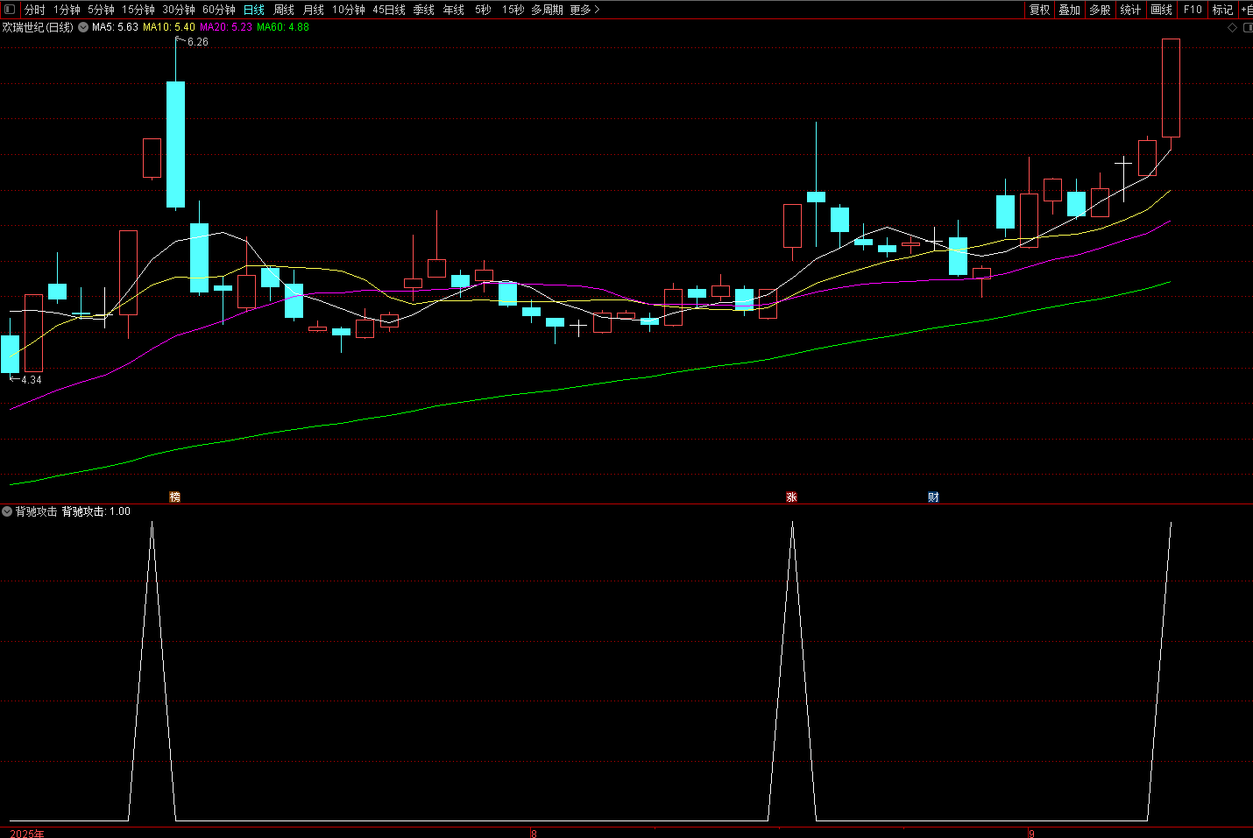
Task: Switch to 周线 weekly chart
Action: pos(284,10)
